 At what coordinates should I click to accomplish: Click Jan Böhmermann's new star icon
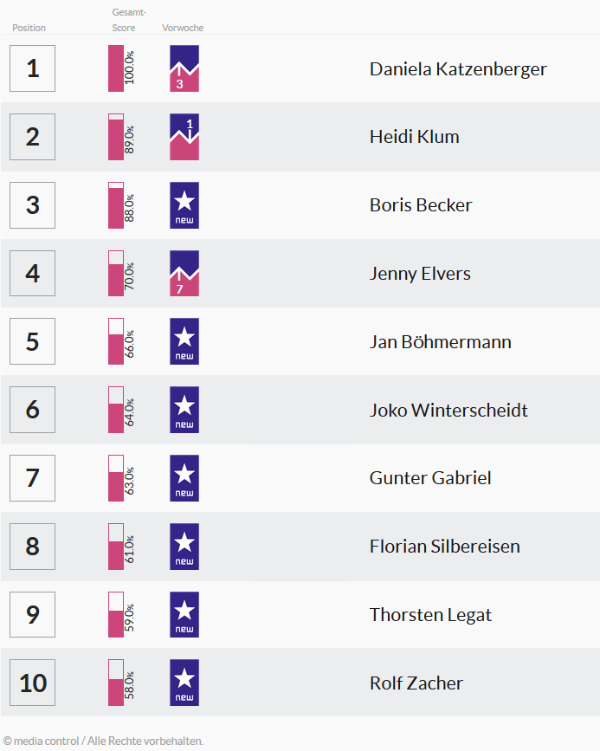[x=184, y=341]
